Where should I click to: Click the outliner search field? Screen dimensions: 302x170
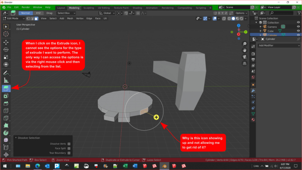pyautogui.click(x=281, y=13)
